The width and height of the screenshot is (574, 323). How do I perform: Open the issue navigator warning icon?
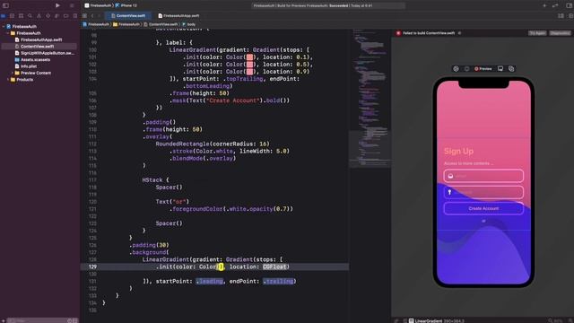tap(39, 16)
